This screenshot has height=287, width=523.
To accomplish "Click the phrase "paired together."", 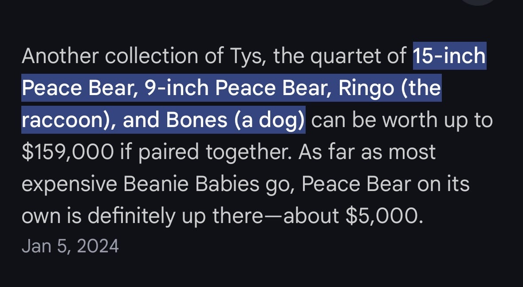I will coord(215,152).
